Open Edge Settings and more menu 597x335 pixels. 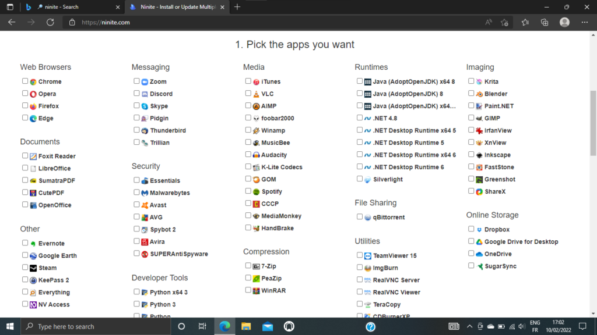click(585, 23)
